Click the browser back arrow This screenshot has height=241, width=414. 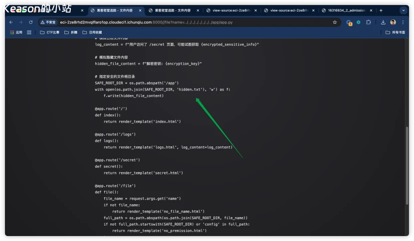(x=10, y=22)
